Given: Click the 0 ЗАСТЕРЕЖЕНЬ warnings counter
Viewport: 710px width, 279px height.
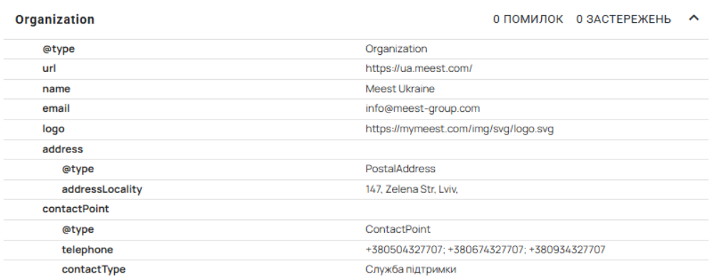Looking at the screenshot, I should point(624,19).
